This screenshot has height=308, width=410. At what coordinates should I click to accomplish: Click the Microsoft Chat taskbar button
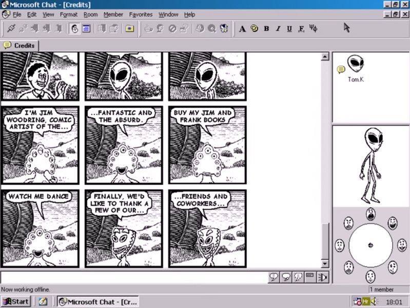pos(98,302)
